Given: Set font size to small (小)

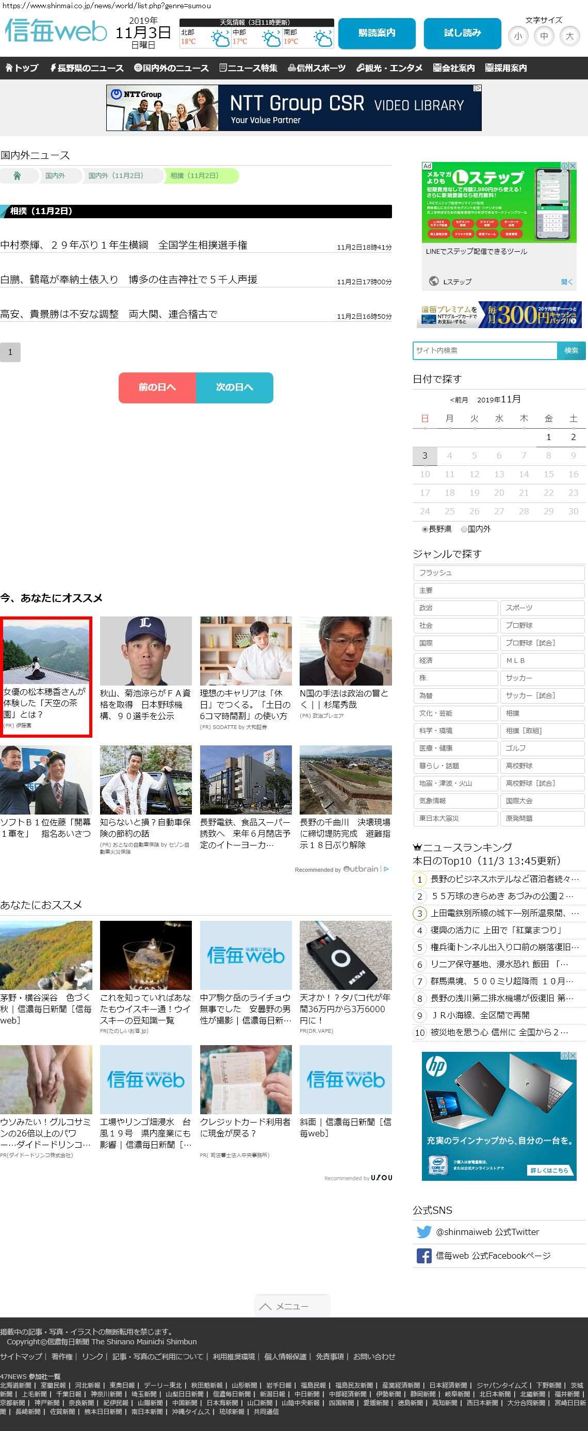Looking at the screenshot, I should [x=518, y=36].
